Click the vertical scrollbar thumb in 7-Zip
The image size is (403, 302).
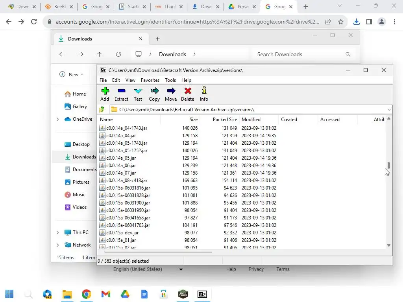(389, 165)
